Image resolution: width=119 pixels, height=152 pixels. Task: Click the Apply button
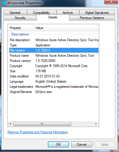(105, 145)
